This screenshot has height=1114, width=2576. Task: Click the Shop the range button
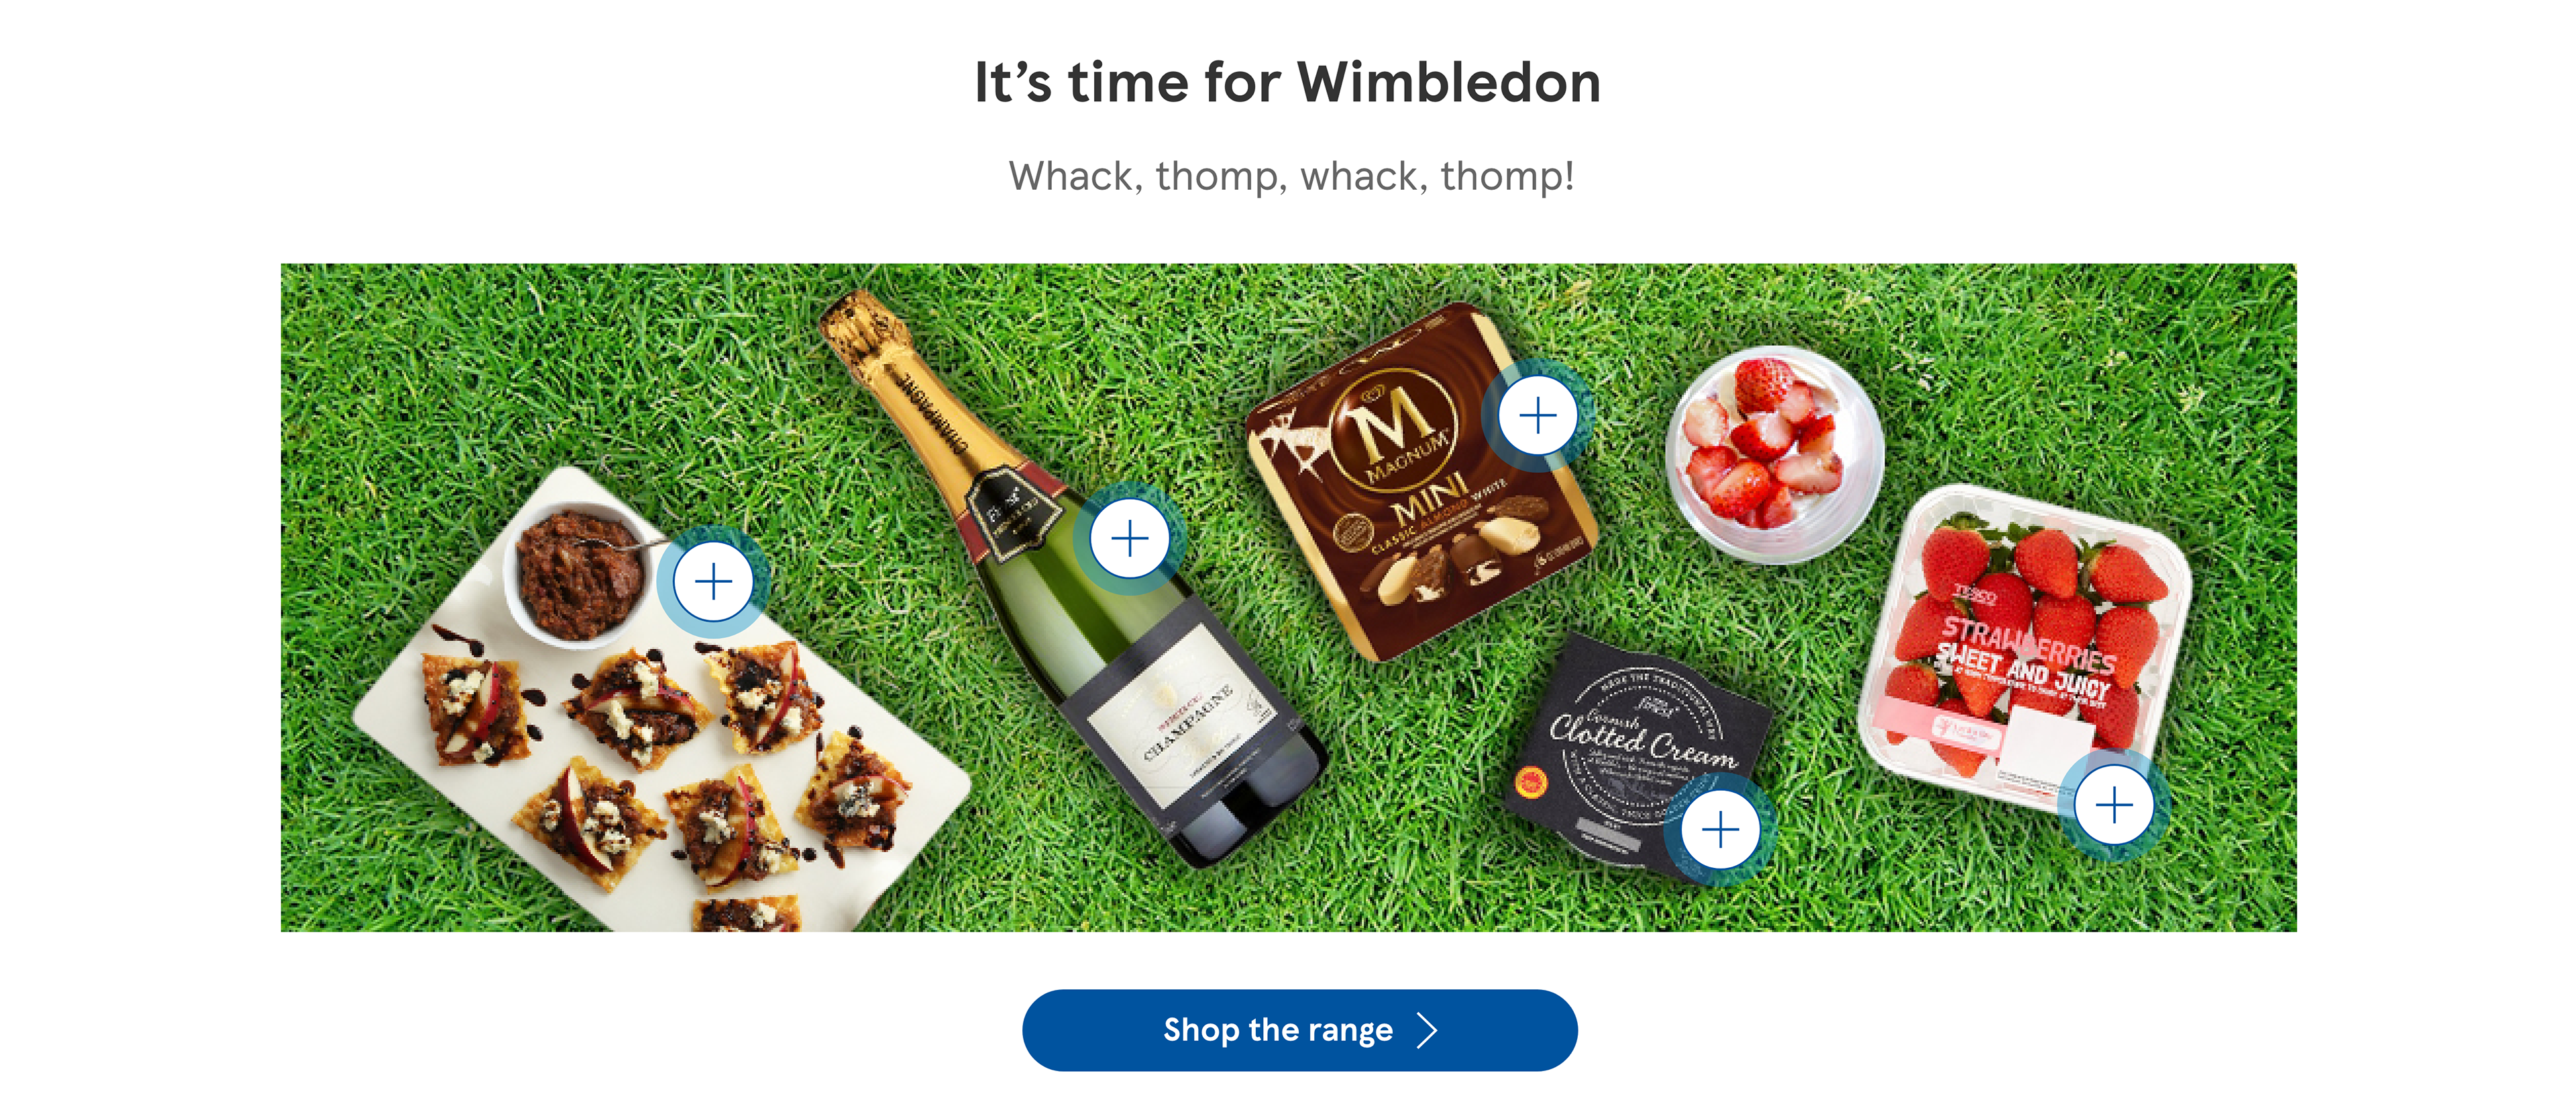pos(1299,1030)
